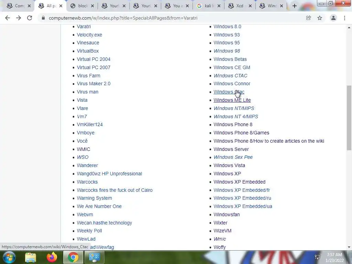
Task: Open the Windows XP Embedded/ru link
Action: coord(242,198)
